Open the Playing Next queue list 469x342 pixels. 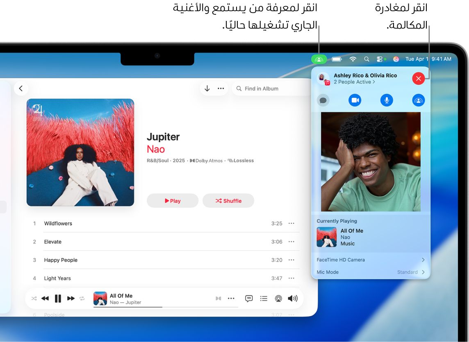[264, 298]
